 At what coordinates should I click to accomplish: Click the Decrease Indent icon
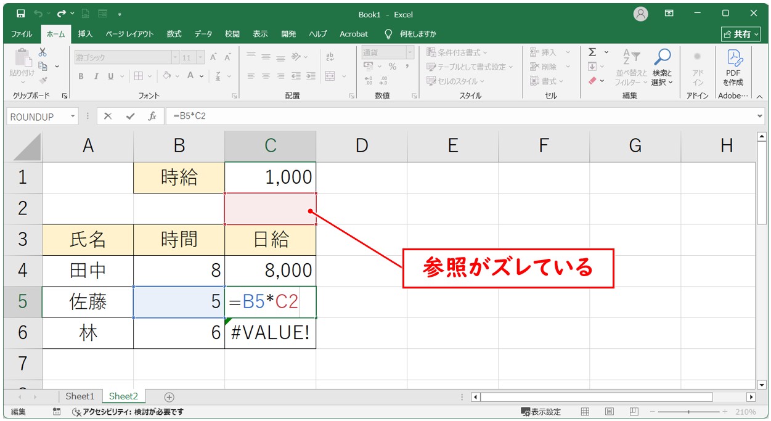point(296,76)
